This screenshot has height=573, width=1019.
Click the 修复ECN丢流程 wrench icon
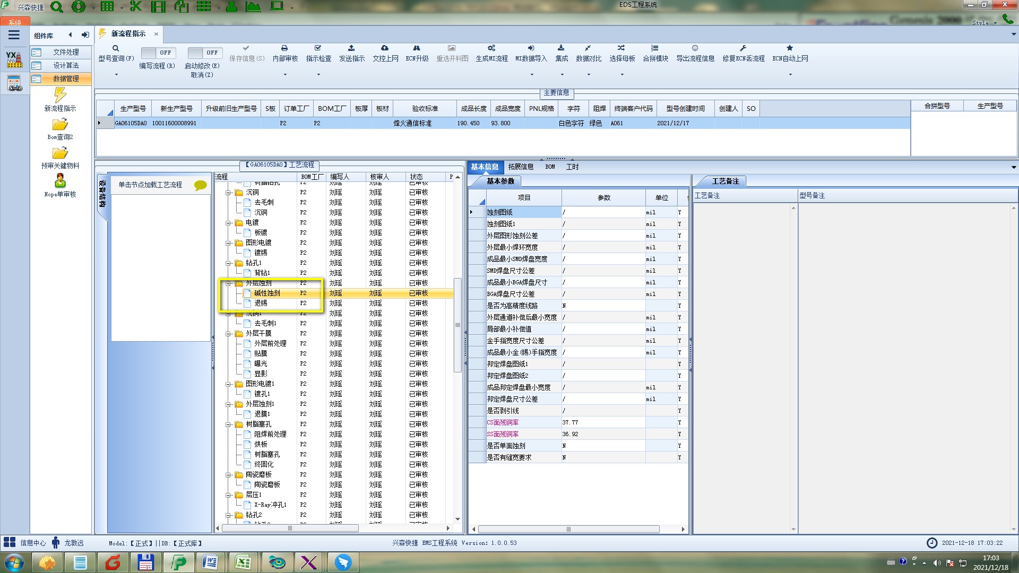[743, 48]
